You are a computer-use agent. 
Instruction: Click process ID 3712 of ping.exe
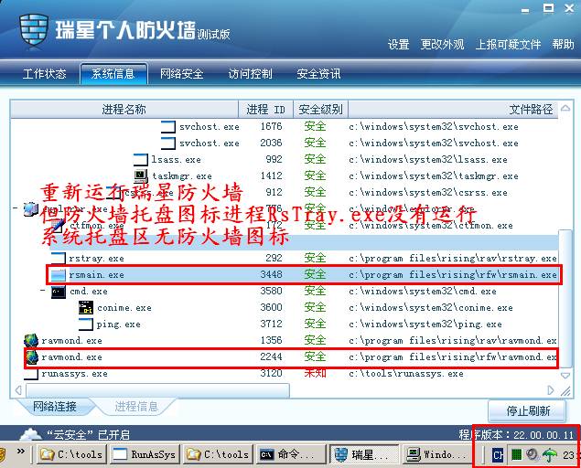(271, 324)
